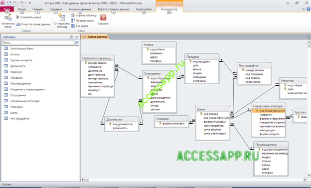This screenshot has width=311, height=188.
Task: Click код должности field in Должности box
Action: [x=123, y=124]
